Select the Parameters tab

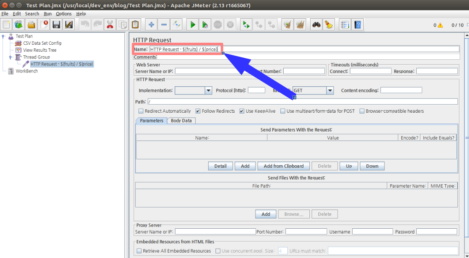click(152, 120)
